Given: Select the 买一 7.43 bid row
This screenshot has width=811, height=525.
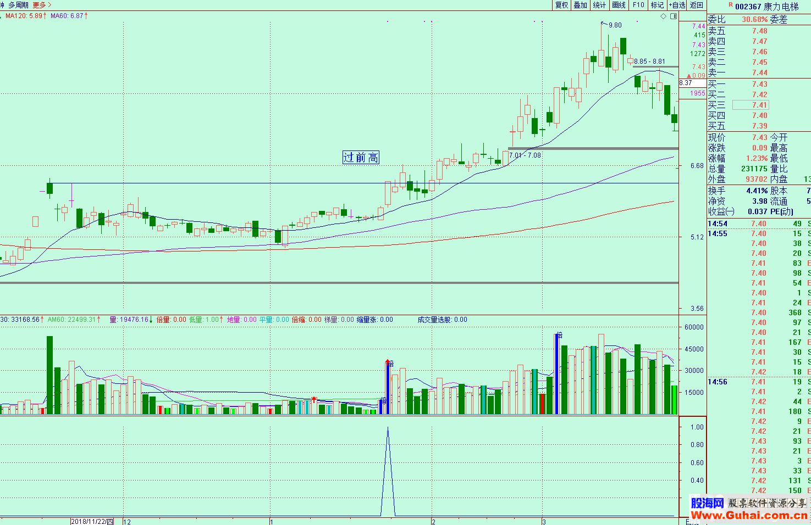Looking at the screenshot, I should coord(759,84).
